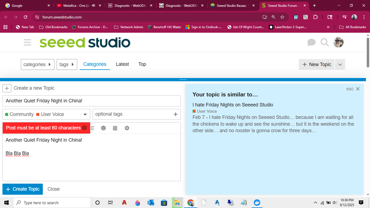This screenshot has width=370, height=208.
Task: Switch to Seeed Studio Bazaar browser tab
Action: 233,5
